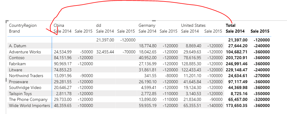The image size is (287, 114).
Task: Click the 59,935.19 Germany cell
Action: pyautogui.click(x=148, y=105)
